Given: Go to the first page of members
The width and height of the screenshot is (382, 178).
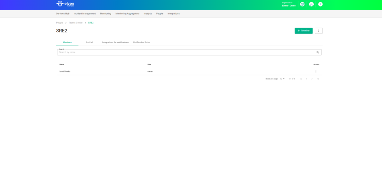Looking at the screenshot, I should tap(301, 79).
